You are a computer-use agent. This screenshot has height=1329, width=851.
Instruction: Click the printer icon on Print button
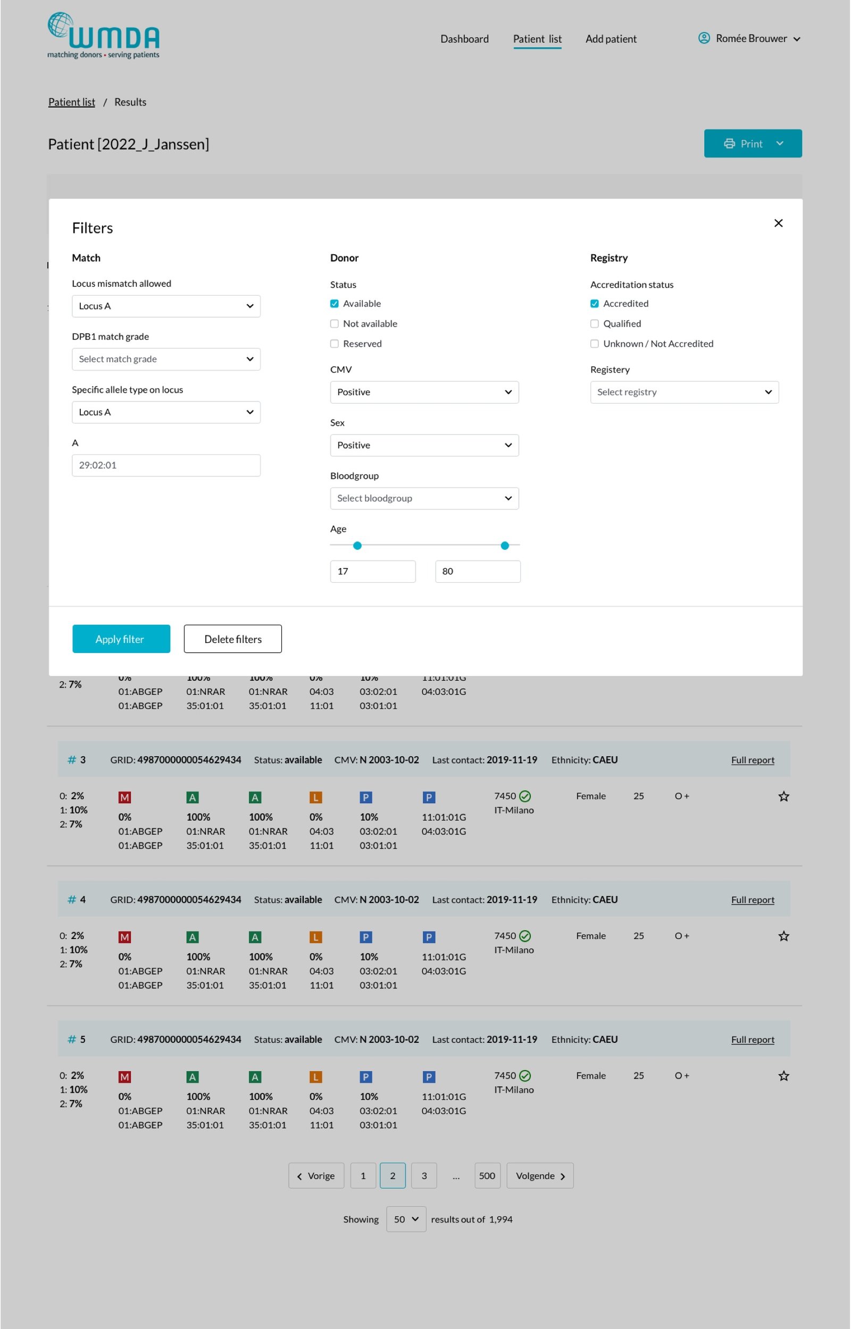(x=729, y=144)
